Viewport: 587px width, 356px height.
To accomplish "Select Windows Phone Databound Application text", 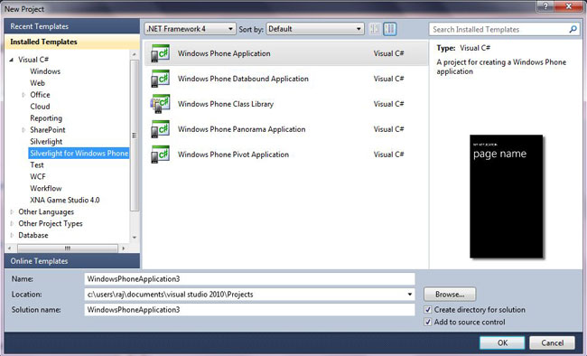I will pos(243,79).
